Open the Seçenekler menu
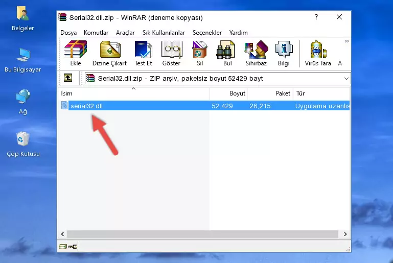 click(207, 33)
